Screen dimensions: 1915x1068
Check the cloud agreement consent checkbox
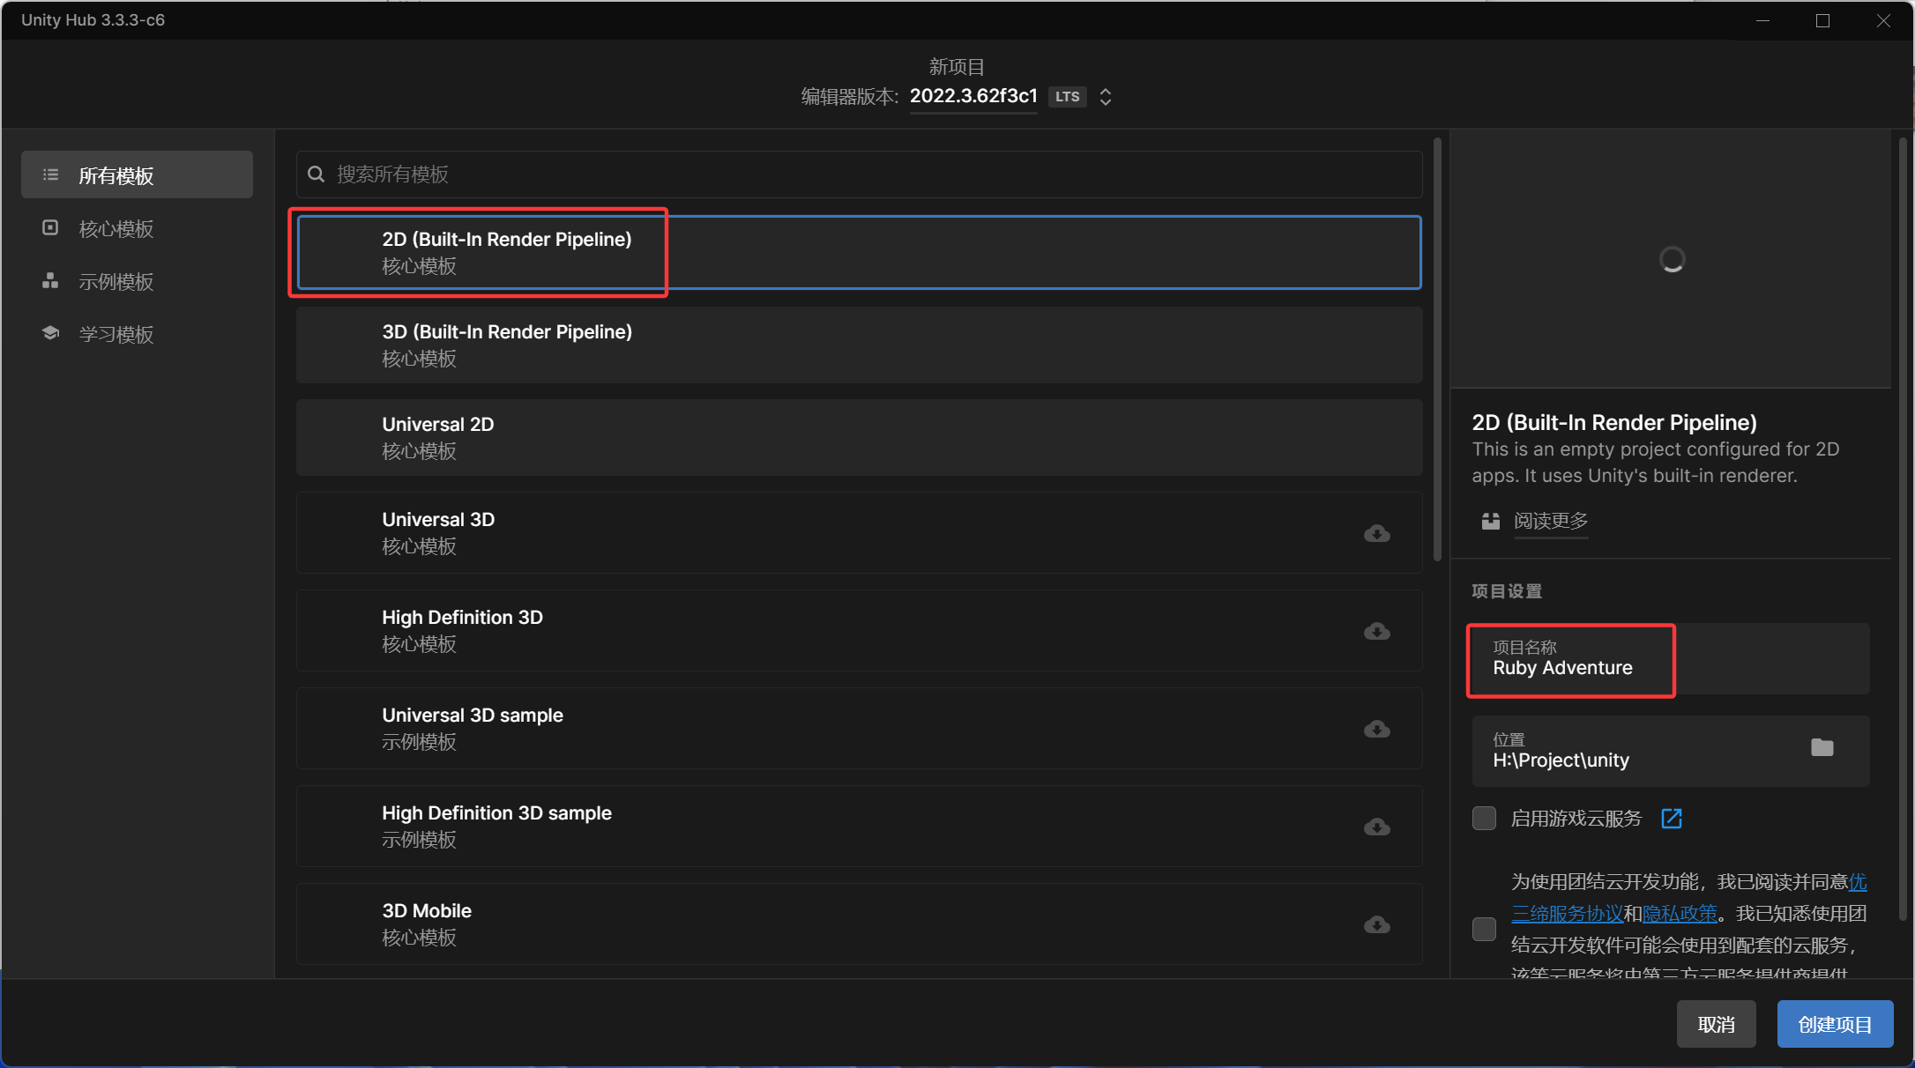[1484, 929]
